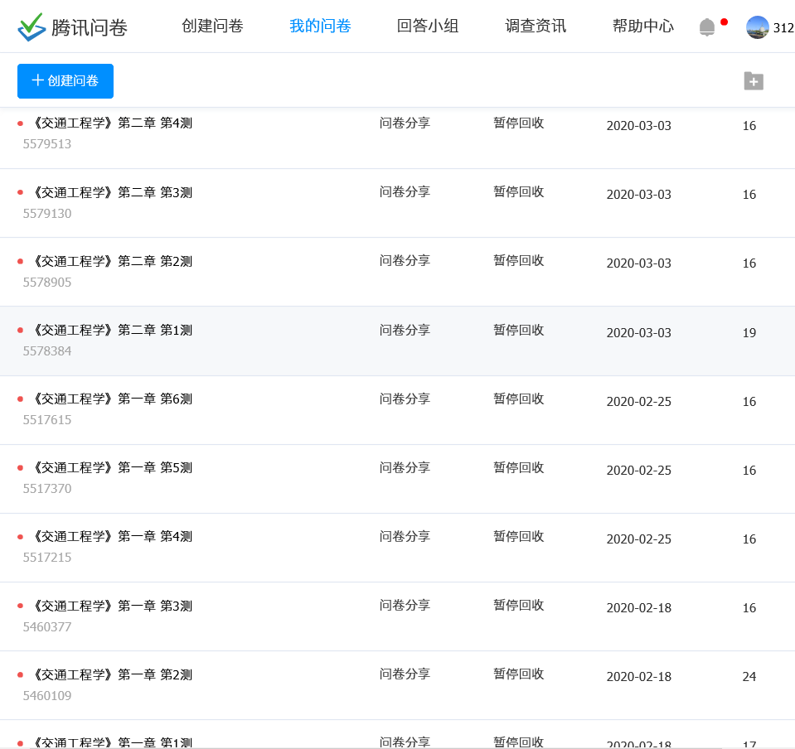Click response count 19 for 第二章 第1测
Image resolution: width=795 pixels, height=749 pixels.
[749, 333]
